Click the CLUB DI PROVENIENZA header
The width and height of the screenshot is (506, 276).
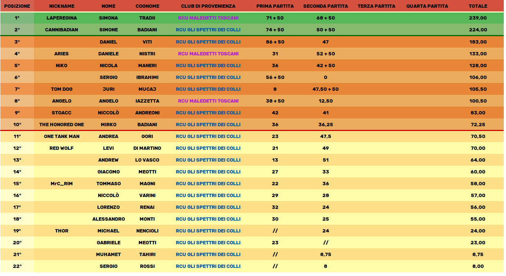pos(208,6)
